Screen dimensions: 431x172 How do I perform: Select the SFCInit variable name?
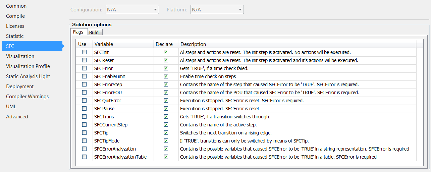[x=102, y=52]
